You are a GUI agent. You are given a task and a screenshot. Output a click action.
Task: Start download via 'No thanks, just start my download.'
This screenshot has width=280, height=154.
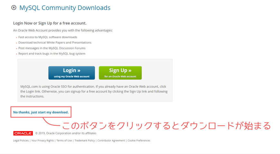pyautogui.click(x=41, y=112)
